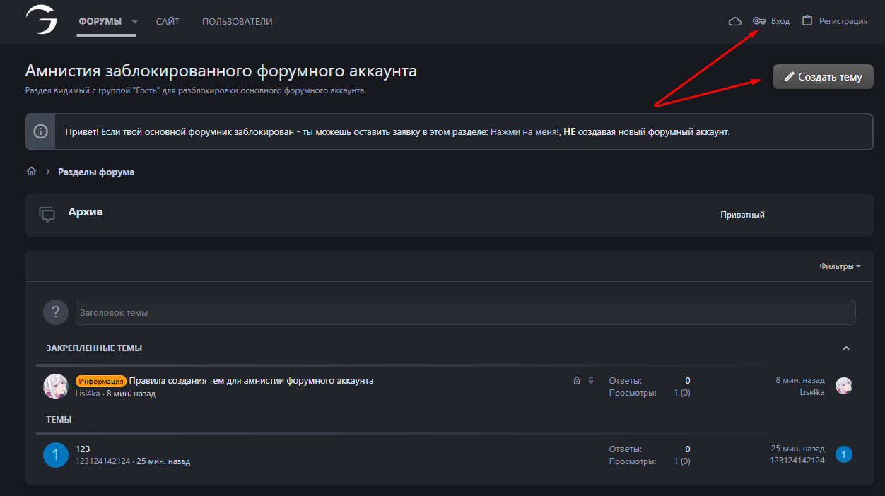Open Lisi4ka's avatar on pinned thread
Screen dimensions: 885x496
[x=56, y=386]
